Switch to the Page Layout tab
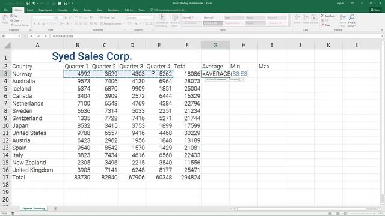 [46, 10]
